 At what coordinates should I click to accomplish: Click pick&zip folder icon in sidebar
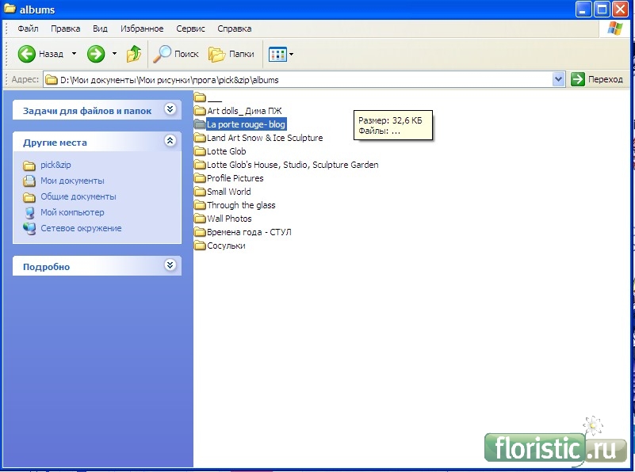[29, 166]
